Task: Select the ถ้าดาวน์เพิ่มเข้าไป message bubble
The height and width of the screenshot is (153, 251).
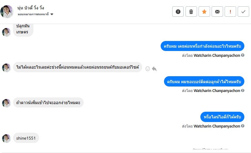Action: pos(48,103)
